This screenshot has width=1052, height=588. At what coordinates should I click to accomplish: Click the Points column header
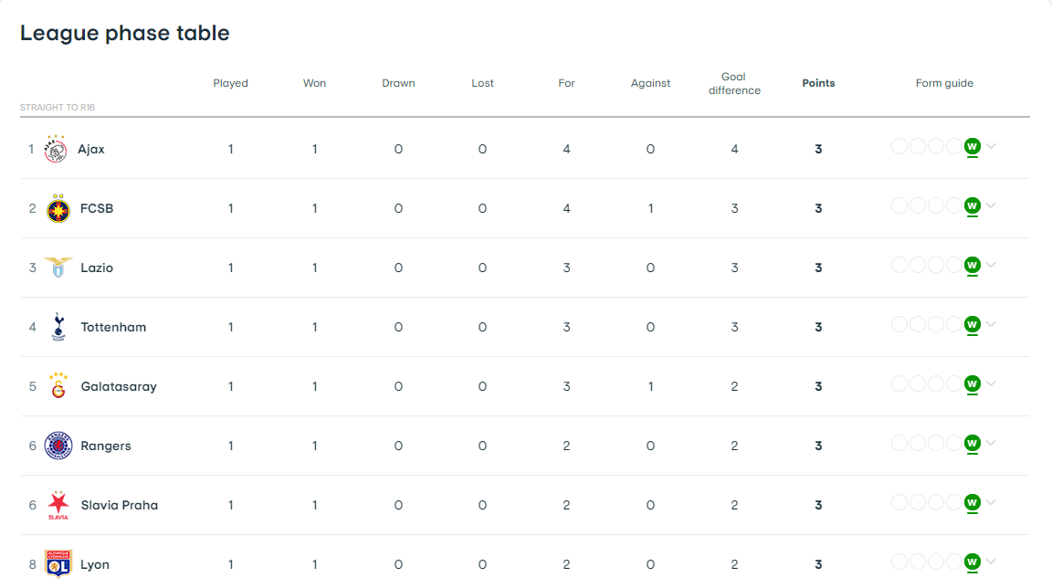point(818,83)
